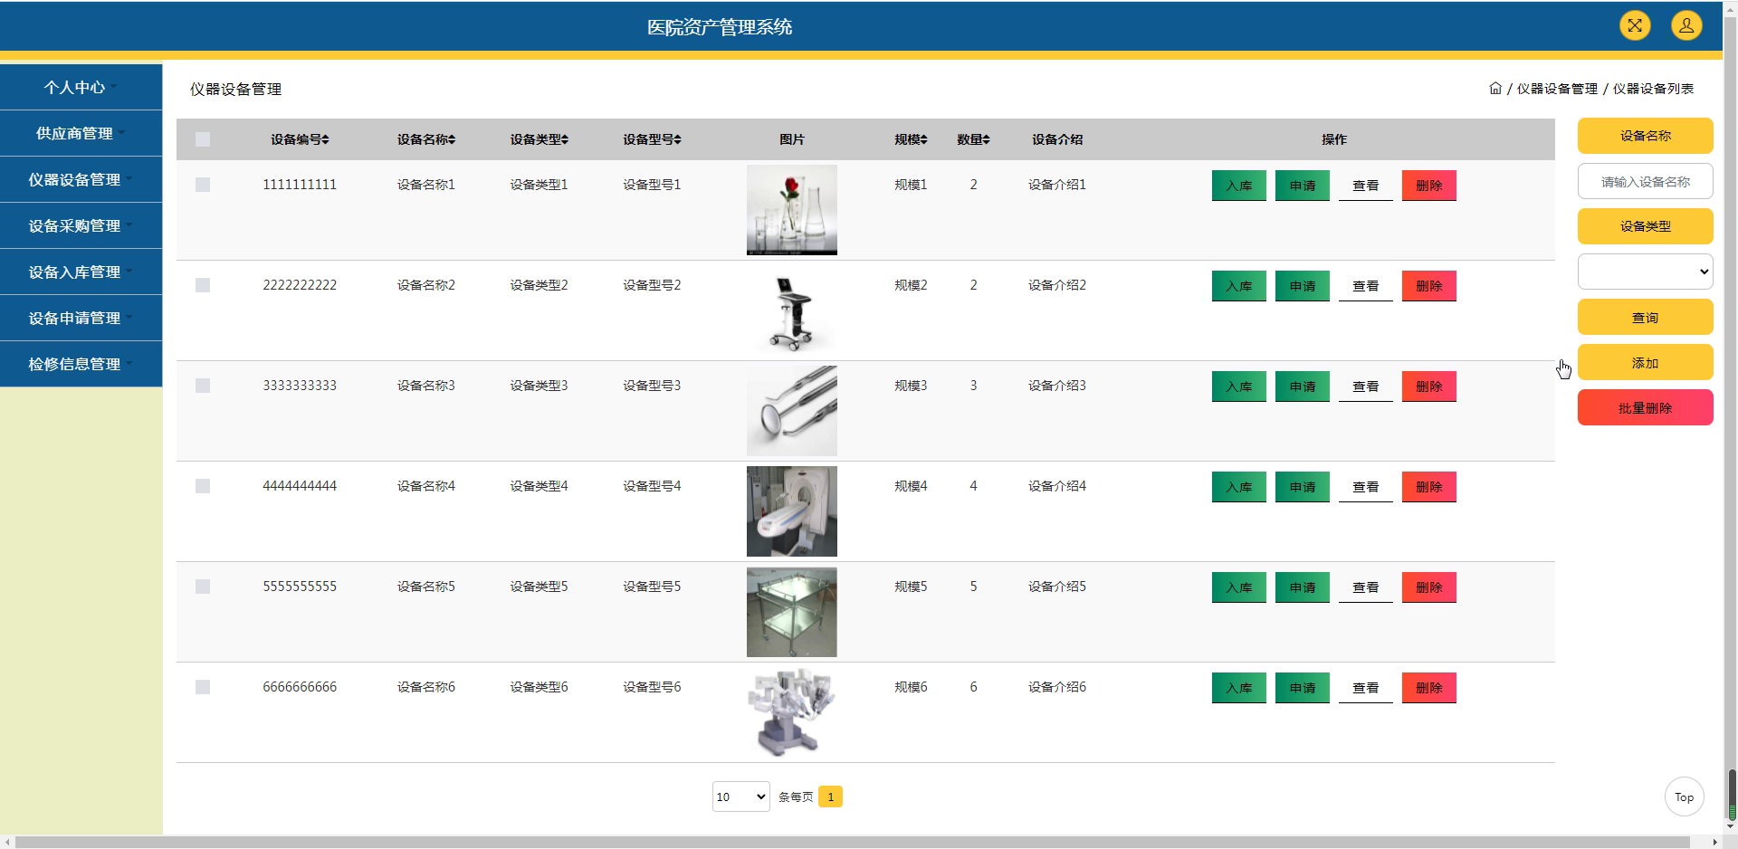Expand 检修信息管理 sidebar menu
This screenshot has width=1738, height=849.
[81, 364]
